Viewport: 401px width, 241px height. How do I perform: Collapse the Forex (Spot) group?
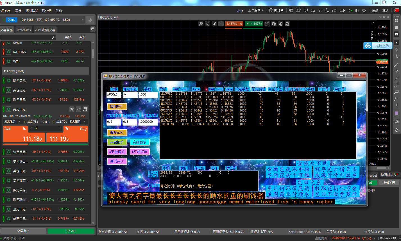point(4,71)
